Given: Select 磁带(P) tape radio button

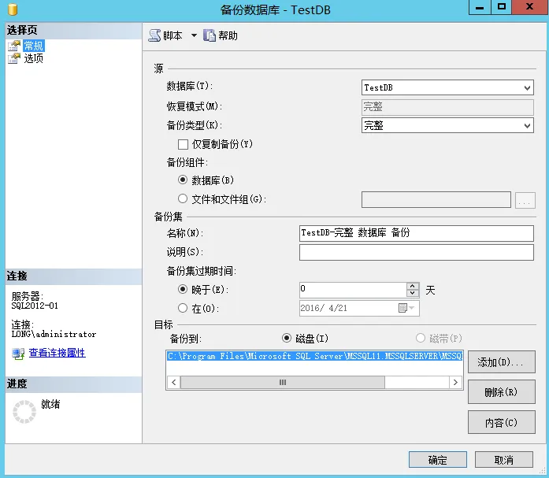Looking at the screenshot, I should tap(421, 338).
